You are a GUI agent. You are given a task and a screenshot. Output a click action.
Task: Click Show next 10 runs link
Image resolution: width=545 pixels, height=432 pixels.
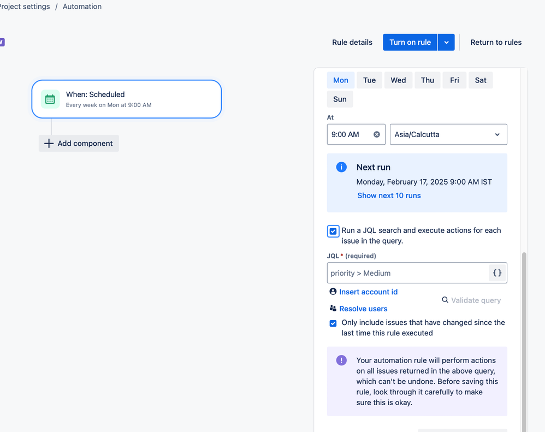point(389,196)
